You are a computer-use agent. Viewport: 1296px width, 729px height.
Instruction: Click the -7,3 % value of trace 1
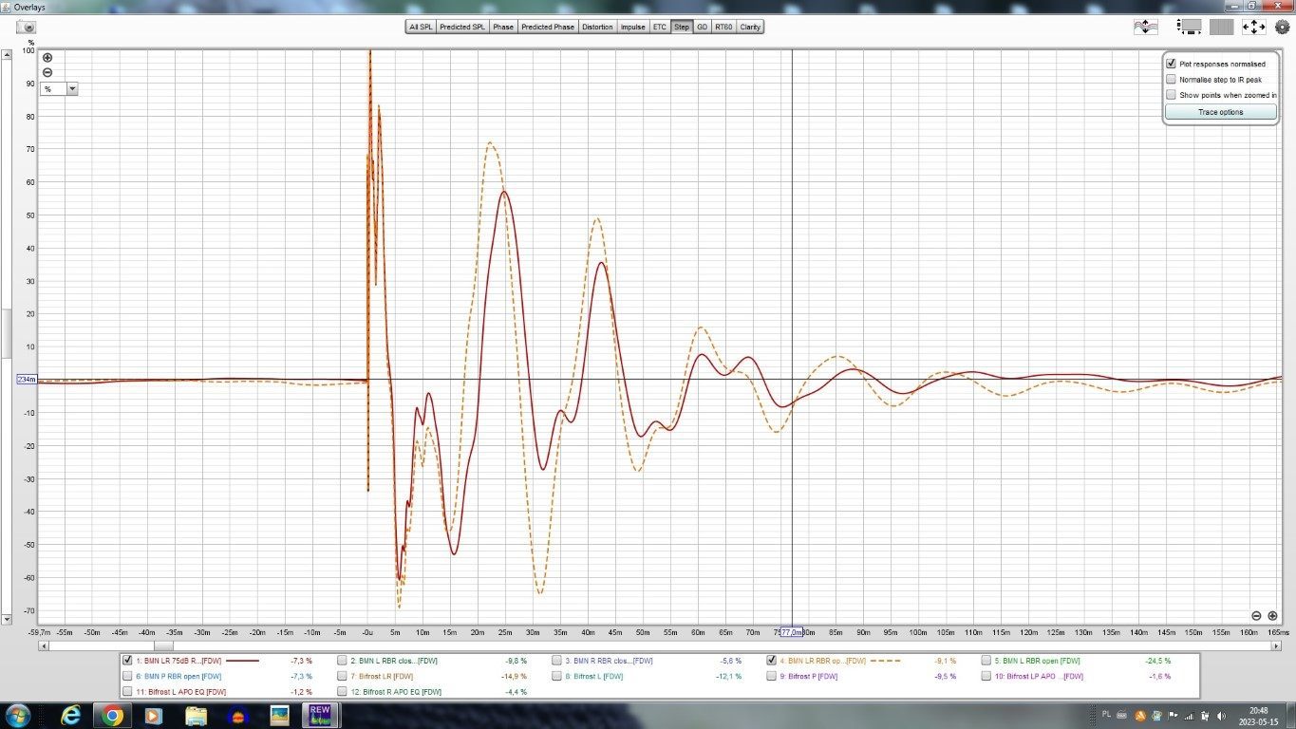pyautogui.click(x=301, y=660)
